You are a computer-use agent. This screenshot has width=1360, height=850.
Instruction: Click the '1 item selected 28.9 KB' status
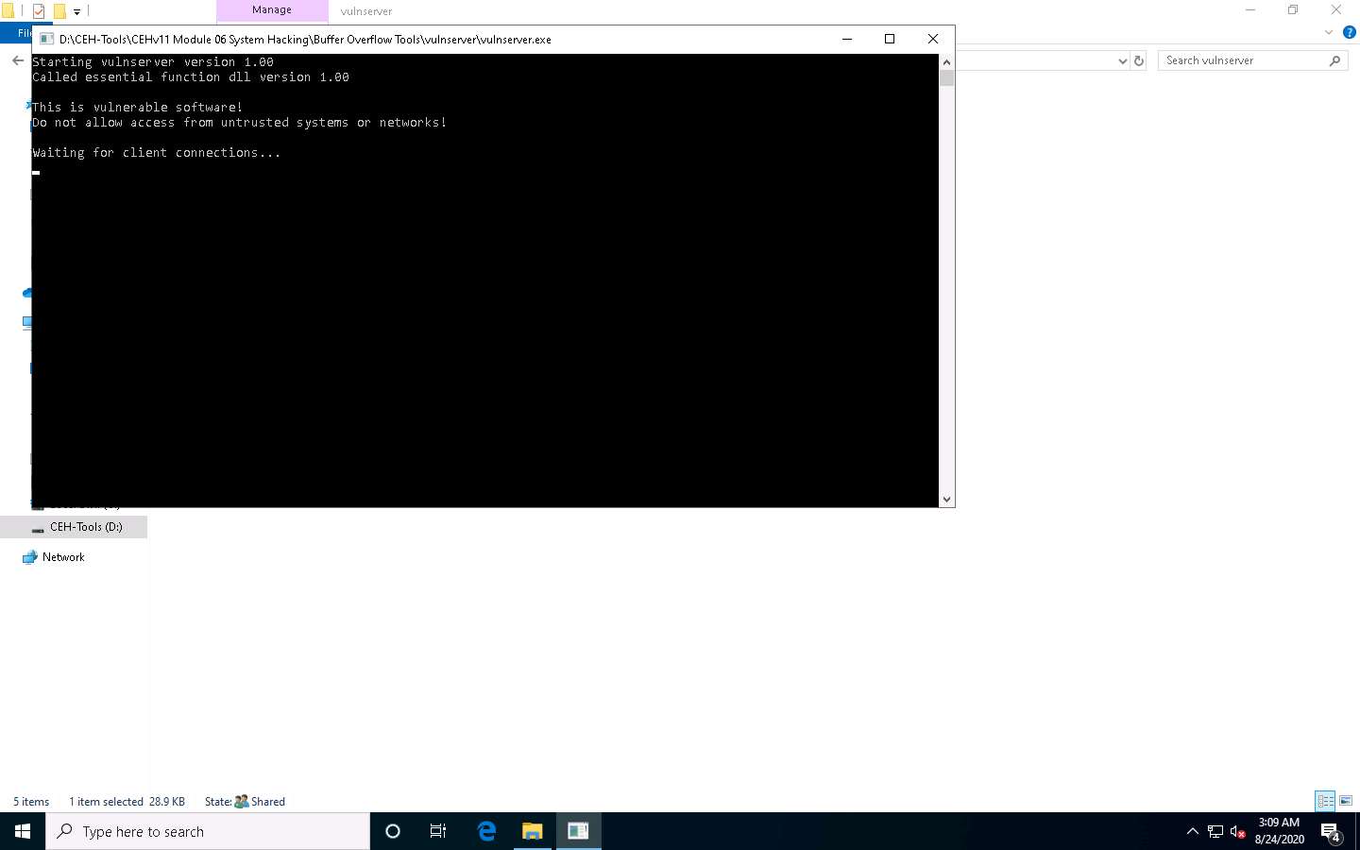click(x=127, y=802)
